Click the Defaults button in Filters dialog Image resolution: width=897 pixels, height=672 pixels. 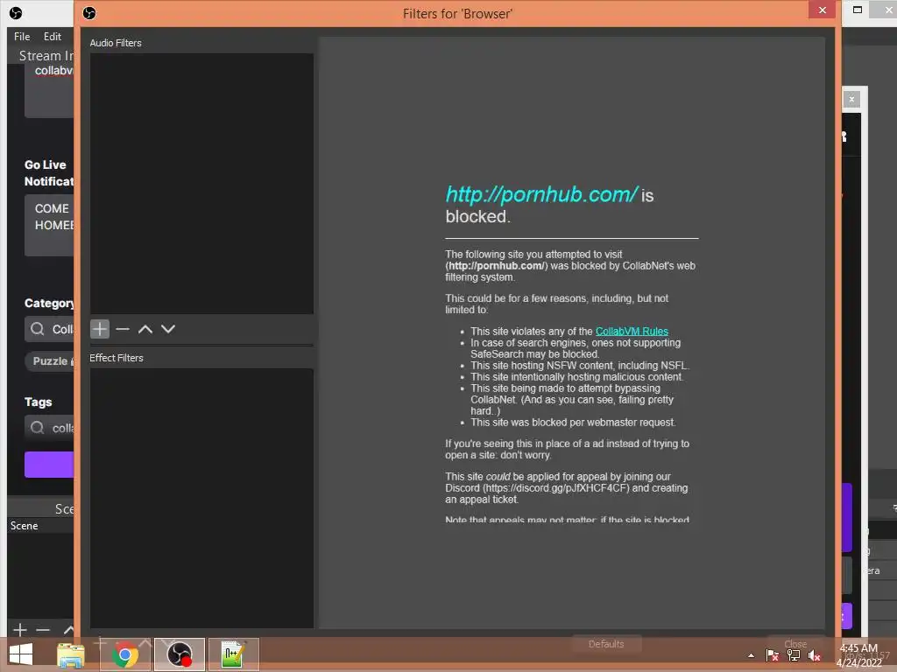point(606,644)
